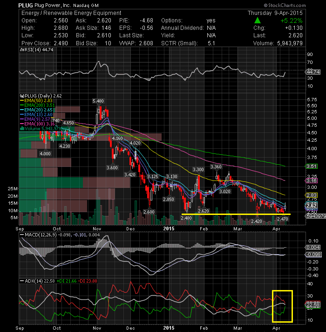Click the MACD 0.004 histogram axis tag
Screen dimensions: 326x332
click(x=313, y=248)
